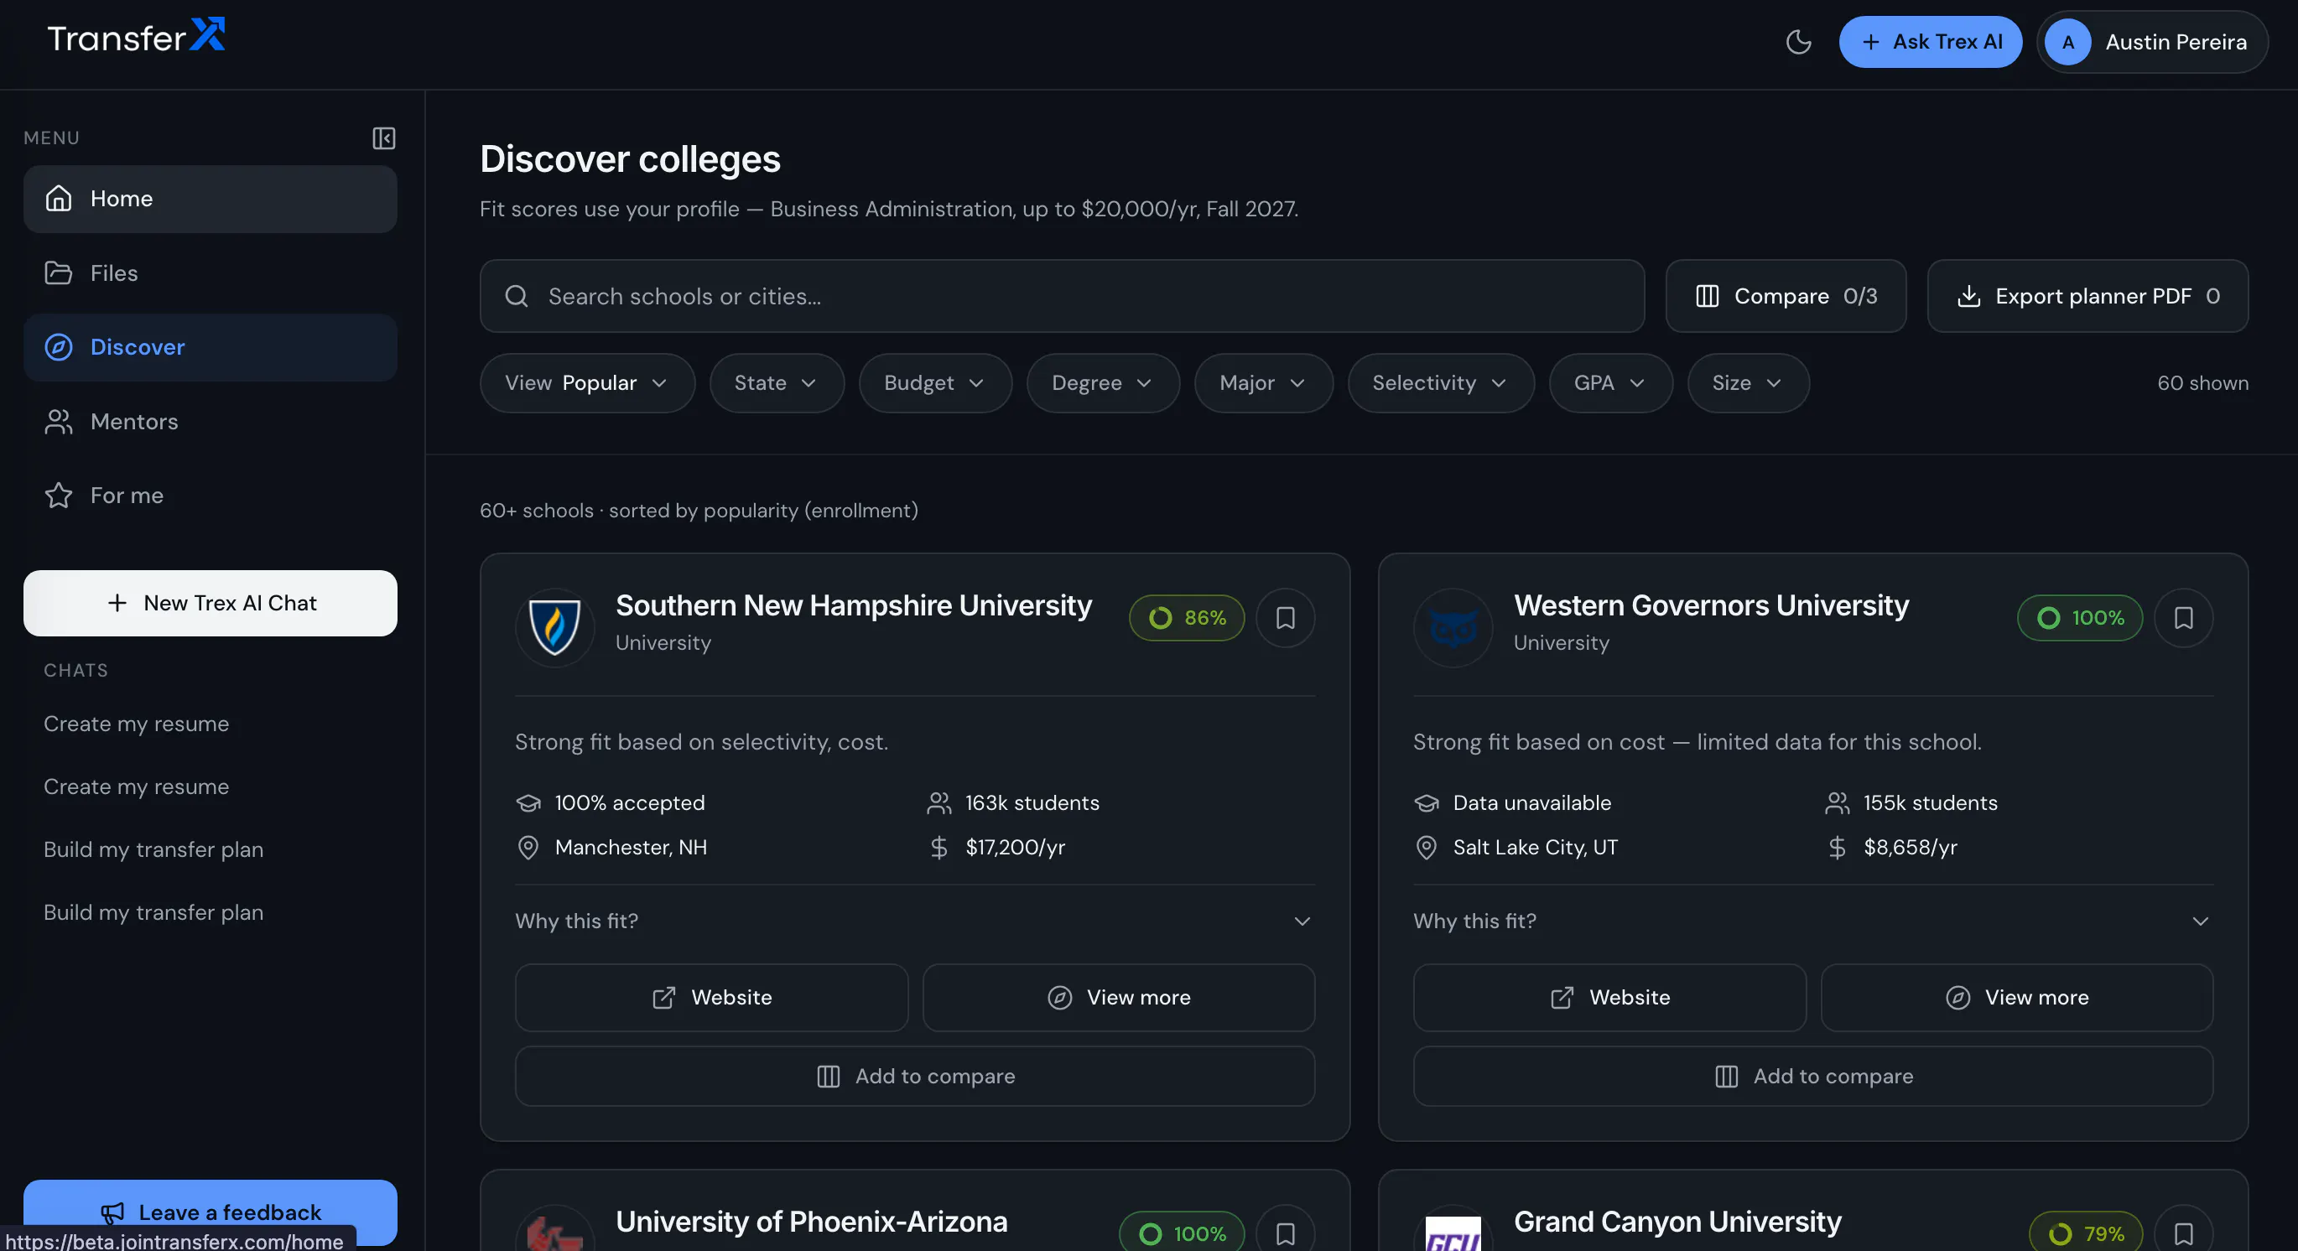Screen dimensions: 2298x1251
Task: Open the Degree filter dropdown
Action: tap(1103, 383)
